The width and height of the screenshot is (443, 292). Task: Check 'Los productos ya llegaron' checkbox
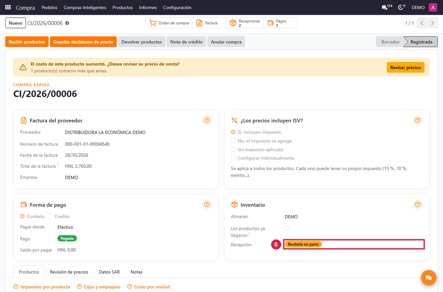click(x=287, y=228)
